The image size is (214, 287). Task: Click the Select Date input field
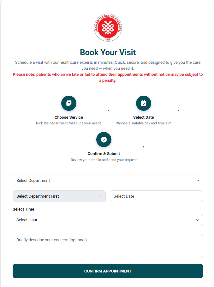coord(156,196)
